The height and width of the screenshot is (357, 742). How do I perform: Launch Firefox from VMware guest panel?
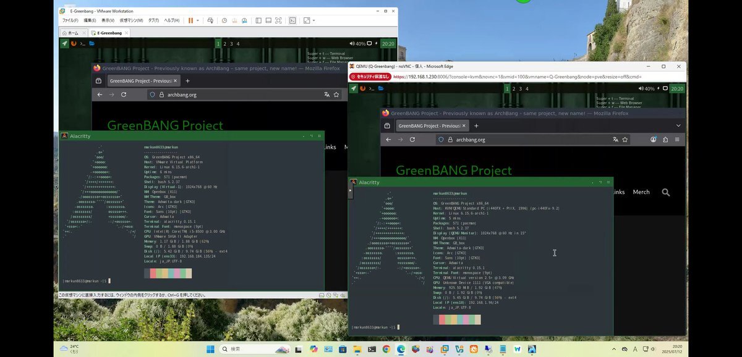[x=74, y=44]
